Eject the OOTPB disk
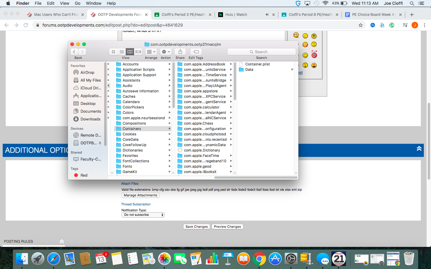 click(100, 143)
